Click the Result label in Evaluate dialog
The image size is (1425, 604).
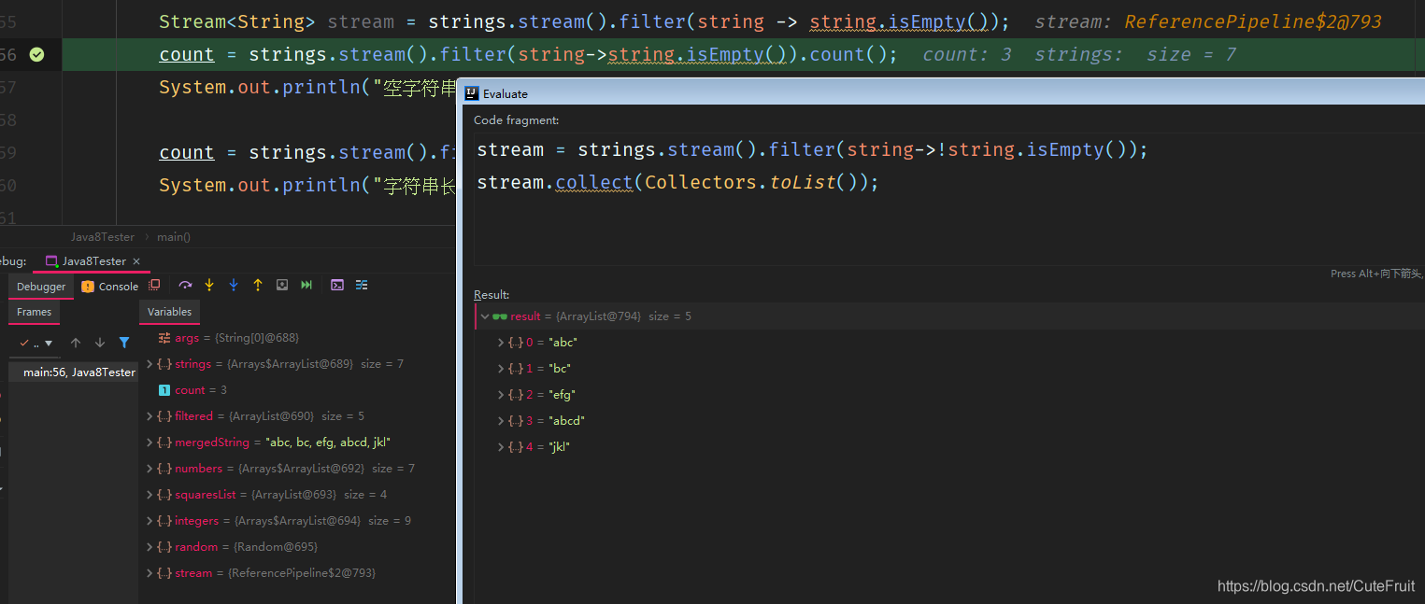[x=492, y=295]
